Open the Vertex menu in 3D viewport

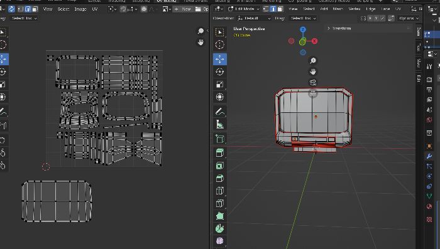click(354, 9)
